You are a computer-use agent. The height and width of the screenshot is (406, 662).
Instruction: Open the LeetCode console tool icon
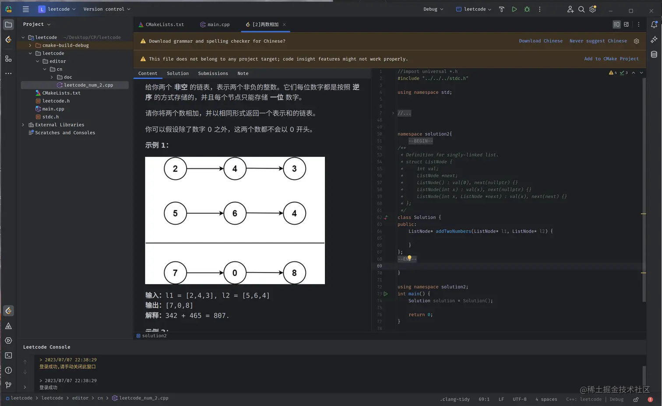pyautogui.click(x=8, y=311)
